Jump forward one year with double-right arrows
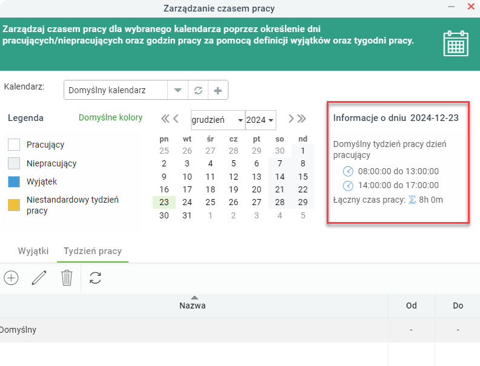The height and width of the screenshot is (366, 480). pos(302,119)
